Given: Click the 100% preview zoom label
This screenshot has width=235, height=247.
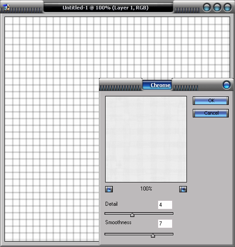Looking at the screenshot, I should pyautogui.click(x=146, y=189).
